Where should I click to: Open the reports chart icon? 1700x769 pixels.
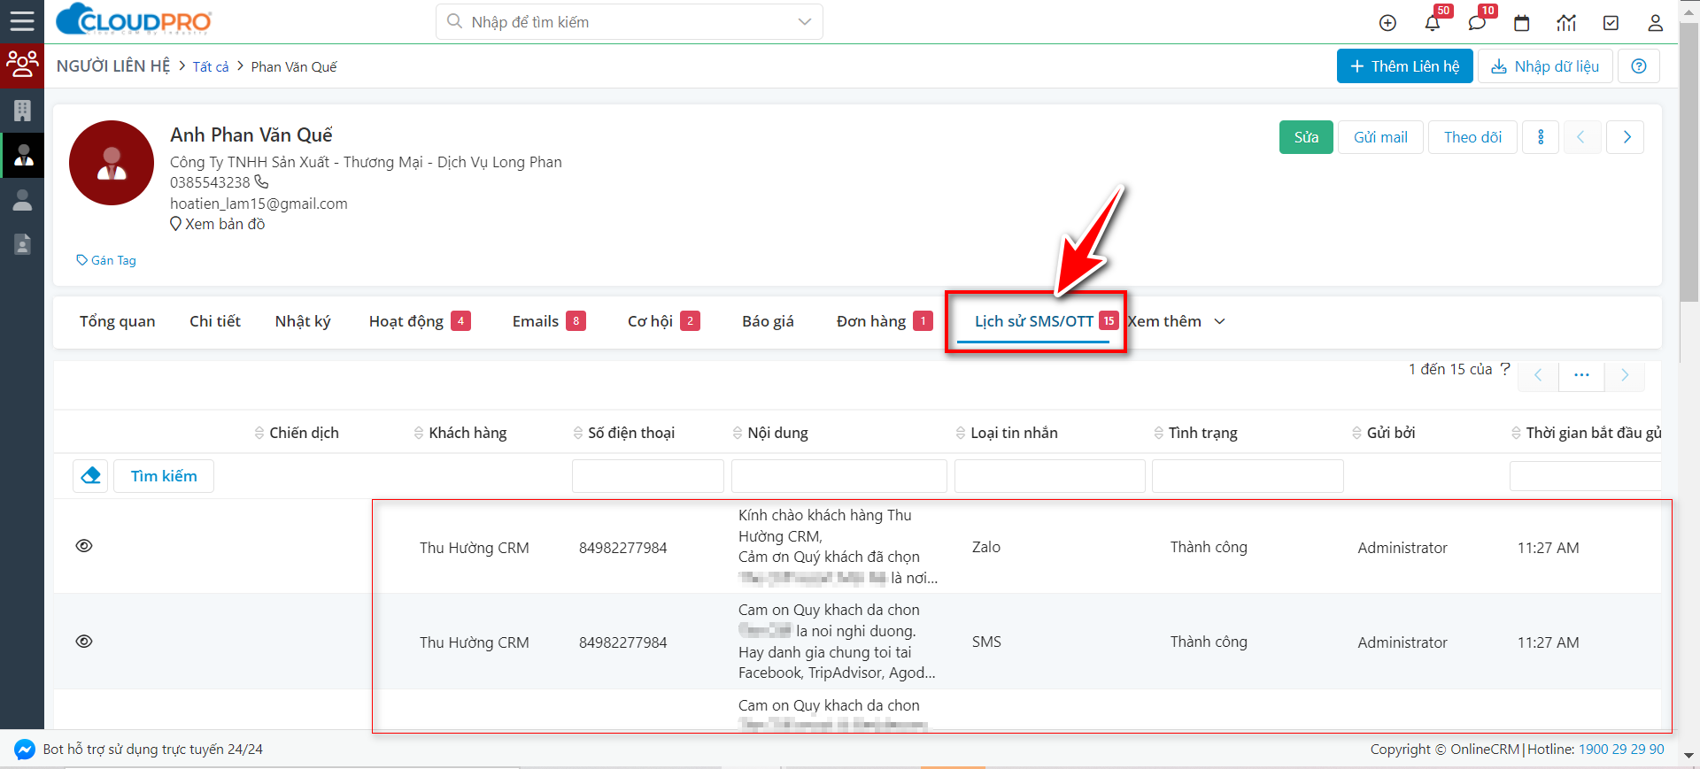(1566, 23)
